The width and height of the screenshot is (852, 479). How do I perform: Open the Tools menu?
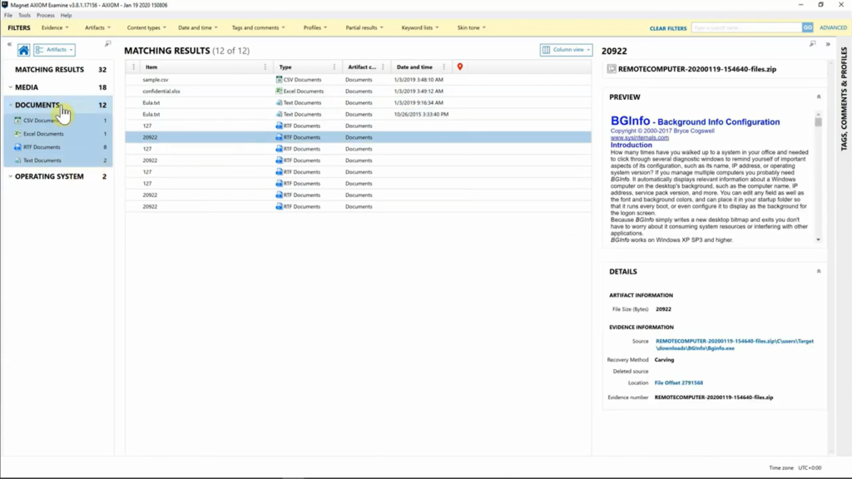click(x=24, y=15)
